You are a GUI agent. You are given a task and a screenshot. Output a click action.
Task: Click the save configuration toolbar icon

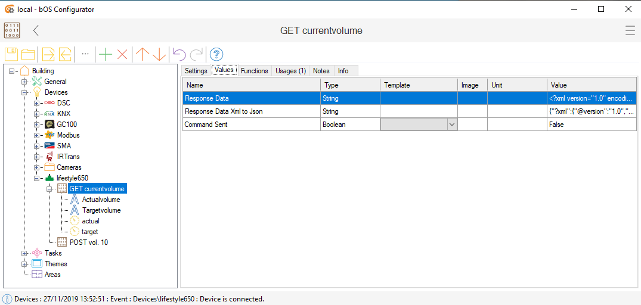tap(11, 54)
